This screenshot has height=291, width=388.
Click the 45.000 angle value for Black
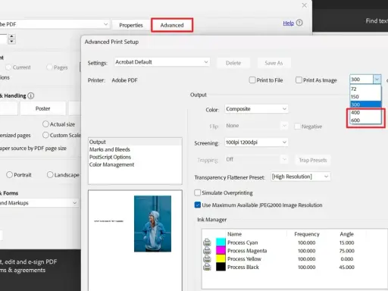pyautogui.click(x=346, y=267)
